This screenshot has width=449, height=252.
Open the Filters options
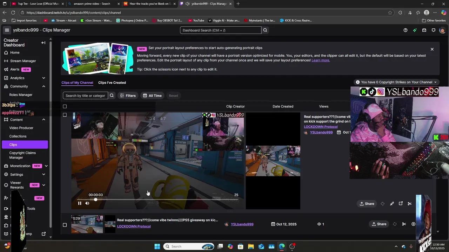point(128,96)
